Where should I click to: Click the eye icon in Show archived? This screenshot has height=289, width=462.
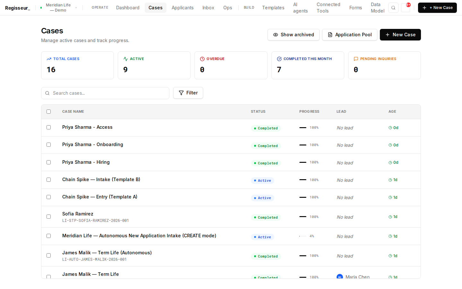coord(276,35)
